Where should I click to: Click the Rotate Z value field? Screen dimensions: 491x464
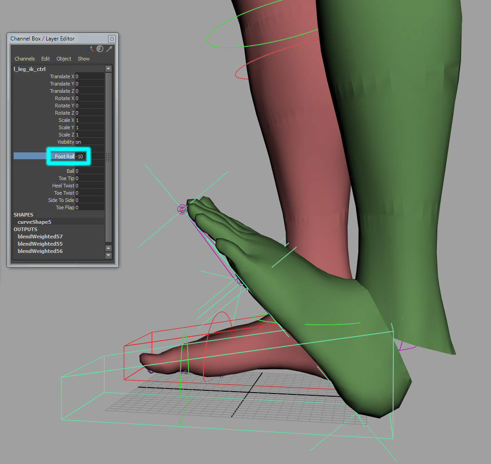[90, 113]
